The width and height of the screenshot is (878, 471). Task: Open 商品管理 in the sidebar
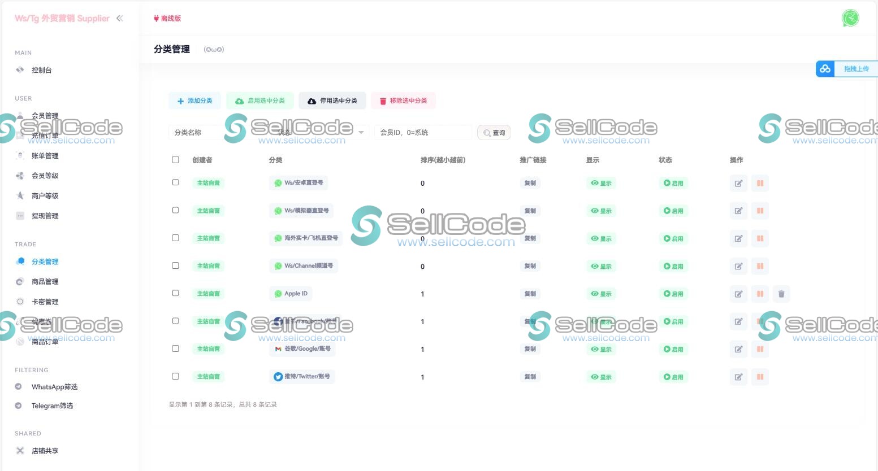point(45,281)
